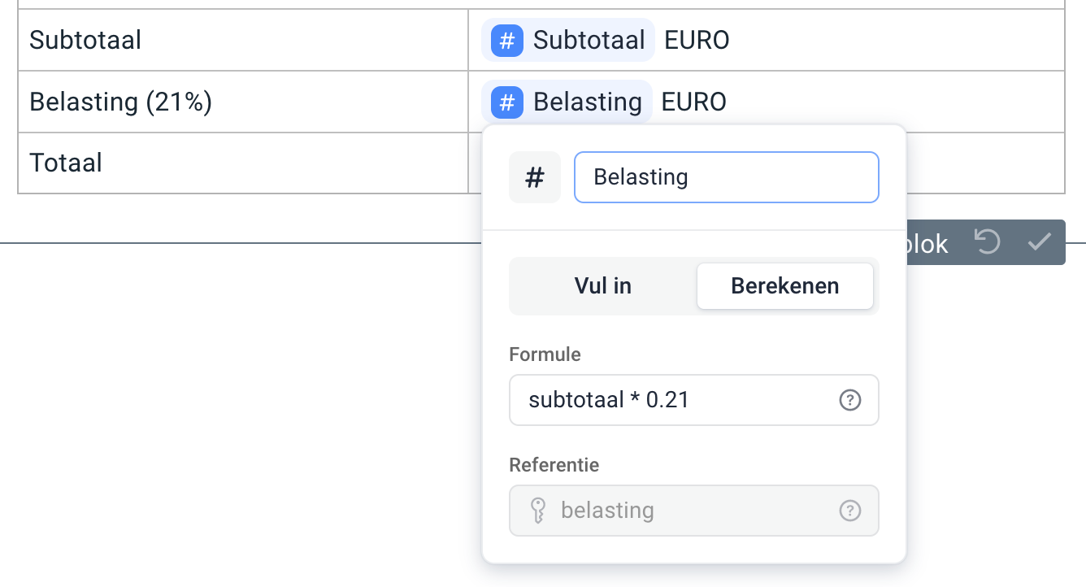Click the checkmark icon in block toolbar
Viewport: 1086px width, 587px height.
(x=1039, y=242)
